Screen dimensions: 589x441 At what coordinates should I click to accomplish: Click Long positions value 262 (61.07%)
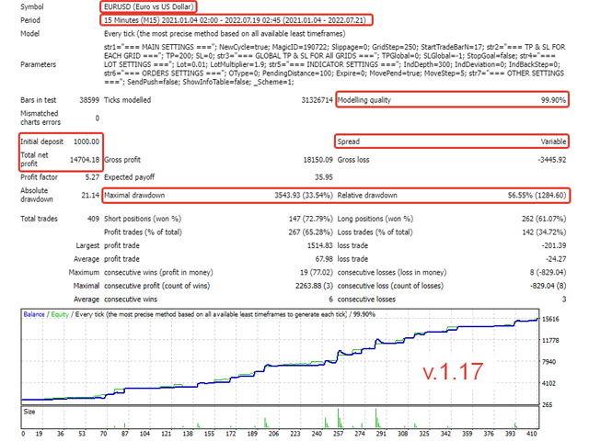(544, 219)
